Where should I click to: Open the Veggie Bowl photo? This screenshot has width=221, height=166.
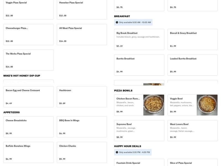(x=207, y=105)
